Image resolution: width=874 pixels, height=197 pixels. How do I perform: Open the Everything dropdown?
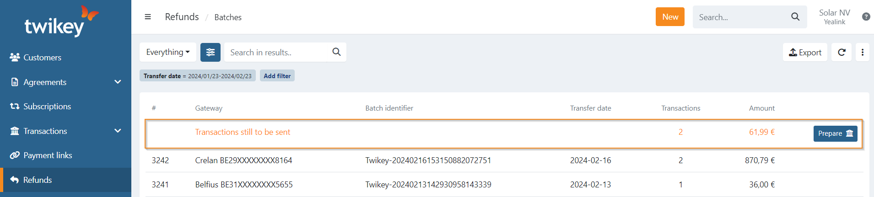[x=167, y=53]
